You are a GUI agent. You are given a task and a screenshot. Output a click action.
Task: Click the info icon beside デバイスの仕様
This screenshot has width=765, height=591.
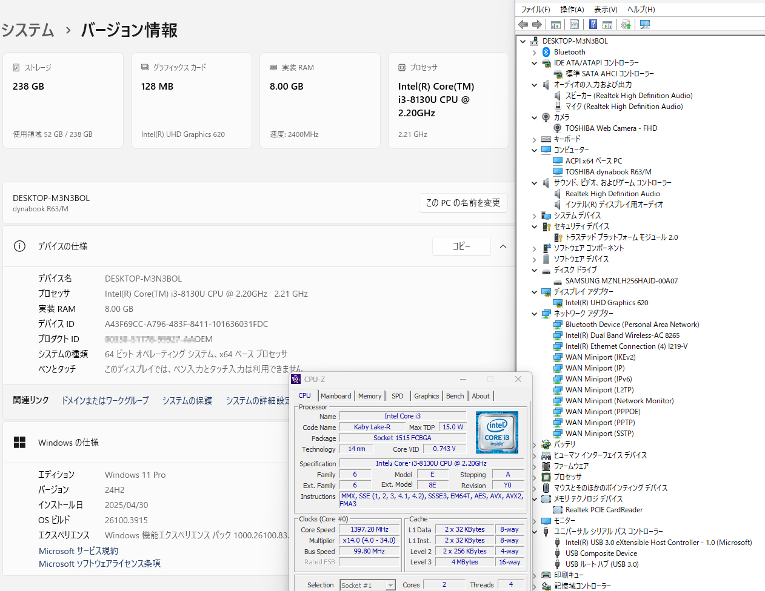[19, 246]
